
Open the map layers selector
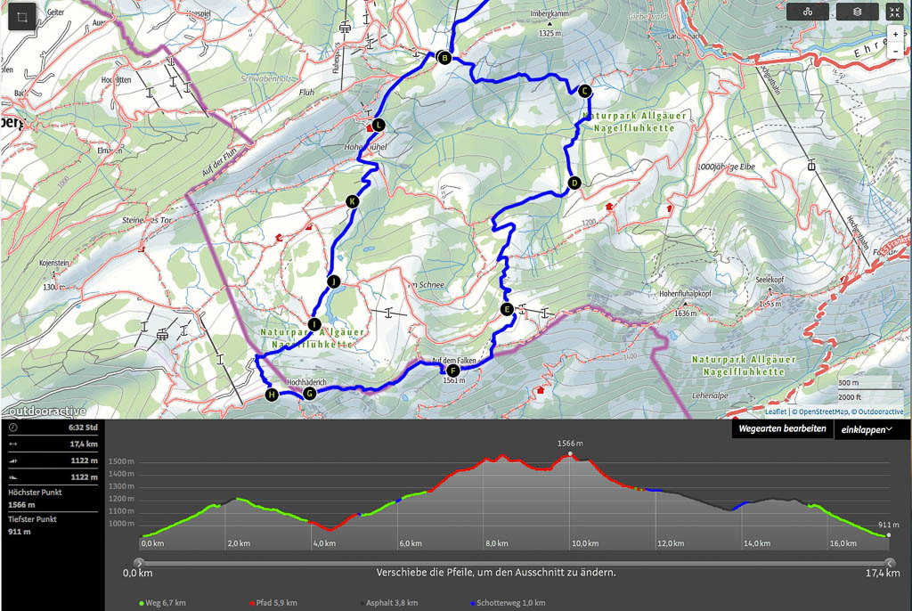point(857,12)
